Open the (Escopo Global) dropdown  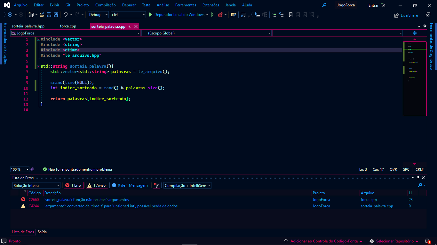tap(207, 33)
